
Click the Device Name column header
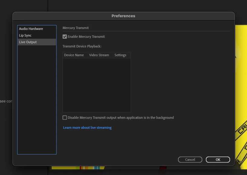coord(75,55)
